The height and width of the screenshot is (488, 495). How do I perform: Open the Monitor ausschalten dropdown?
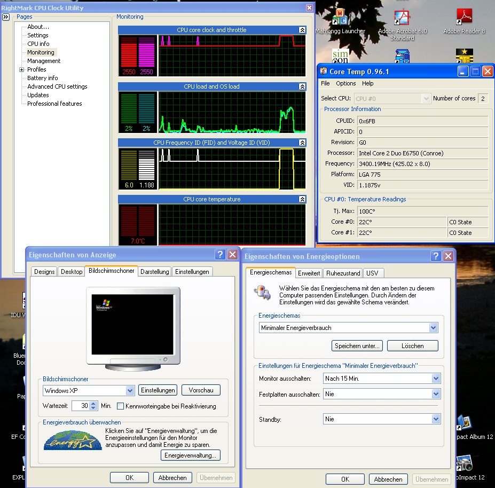[436, 378]
